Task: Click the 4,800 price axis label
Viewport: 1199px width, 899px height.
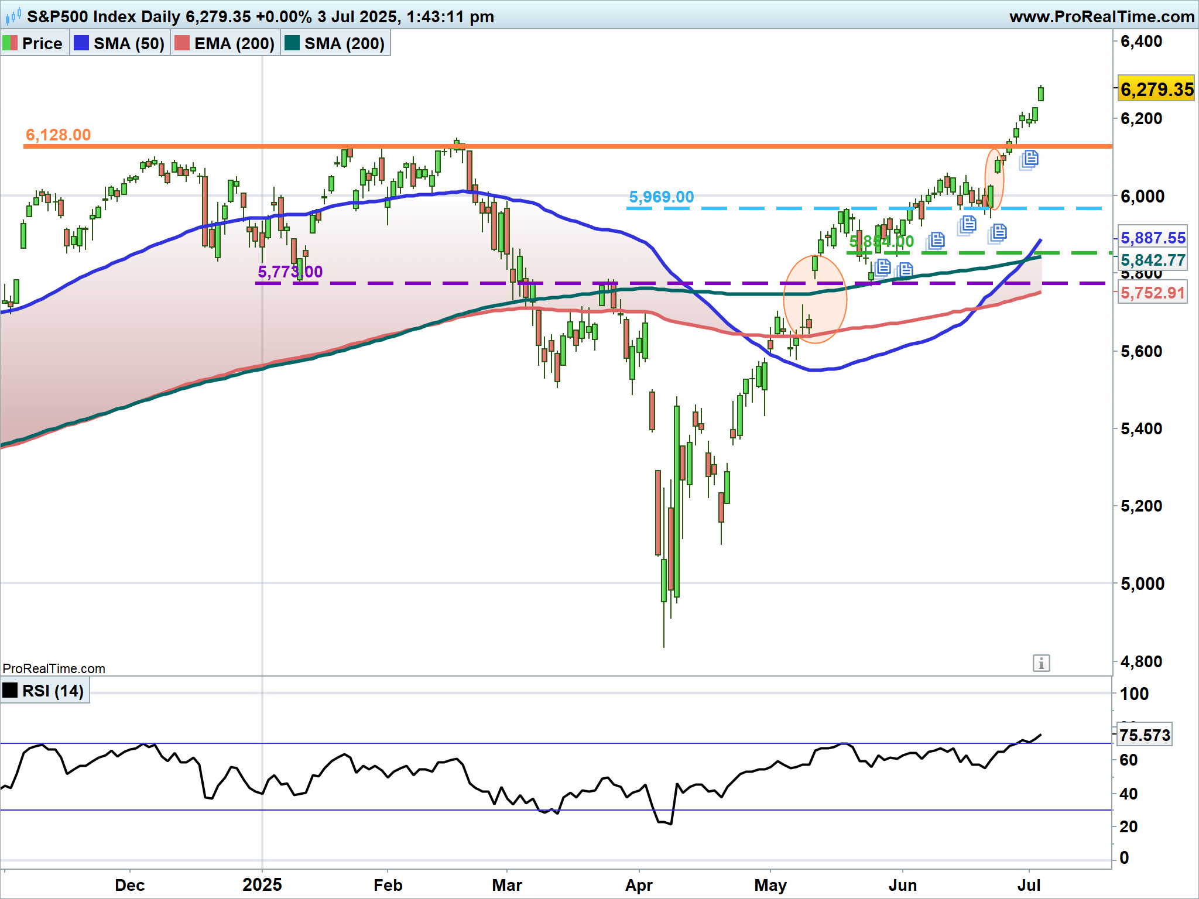Action: (1141, 661)
